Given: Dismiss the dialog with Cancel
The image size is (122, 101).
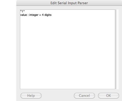Looking at the screenshot, I should click(84, 95).
